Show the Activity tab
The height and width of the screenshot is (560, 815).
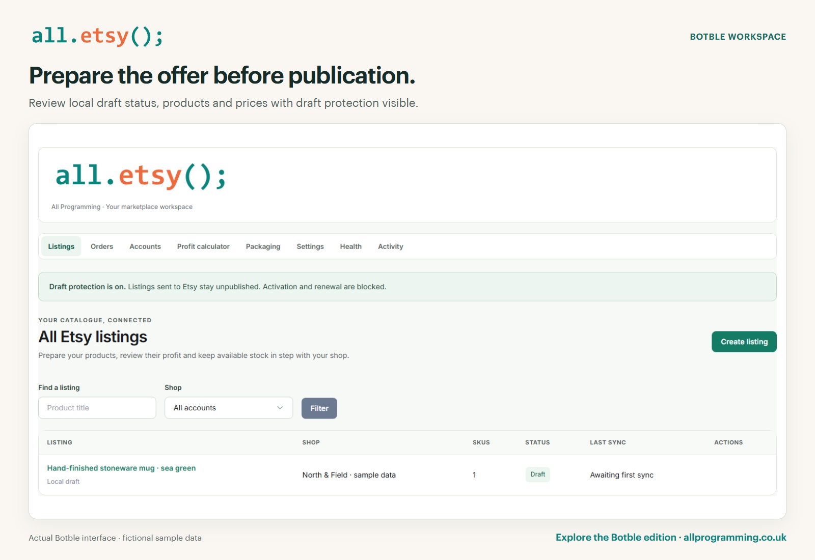click(x=391, y=246)
